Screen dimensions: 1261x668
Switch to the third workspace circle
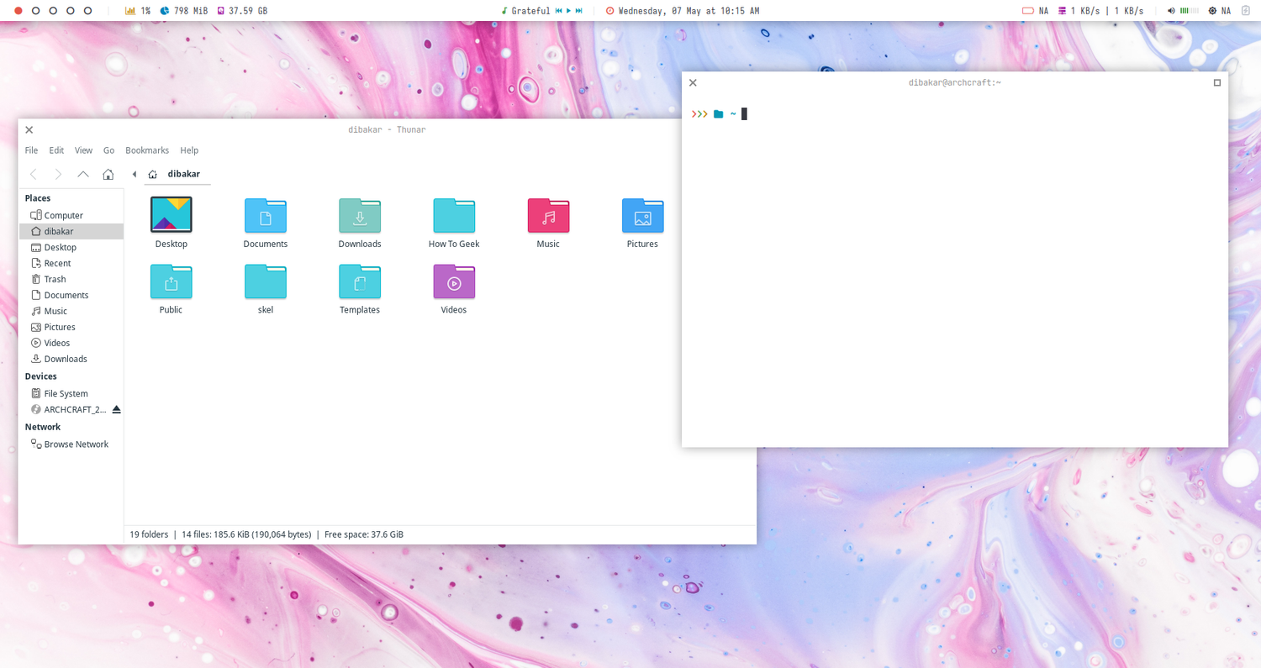click(x=53, y=11)
